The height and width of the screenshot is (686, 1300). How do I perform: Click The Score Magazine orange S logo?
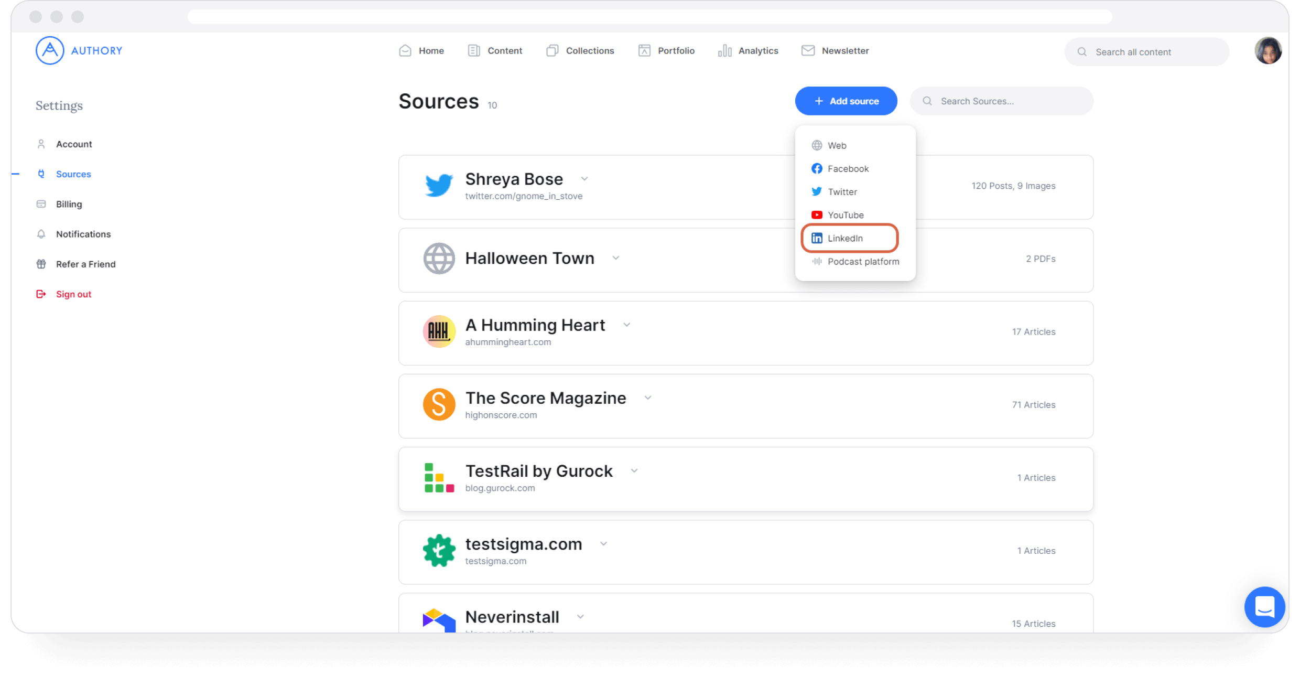(439, 404)
